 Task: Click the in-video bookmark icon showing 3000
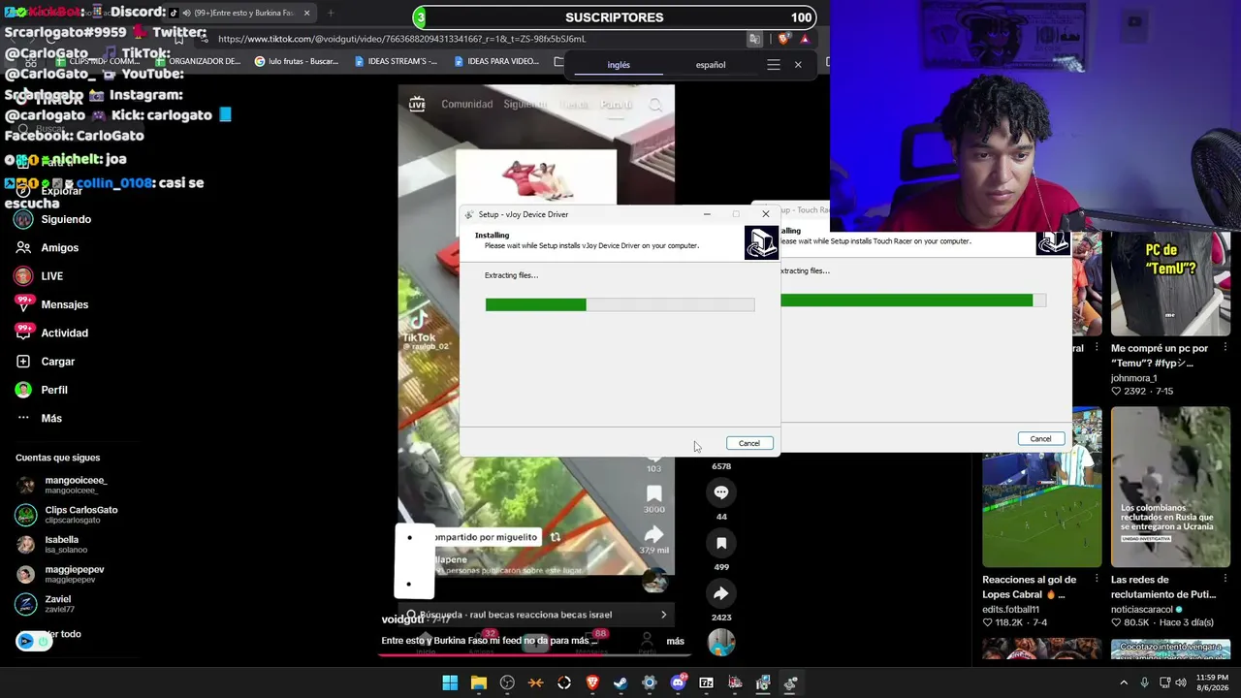tap(654, 493)
